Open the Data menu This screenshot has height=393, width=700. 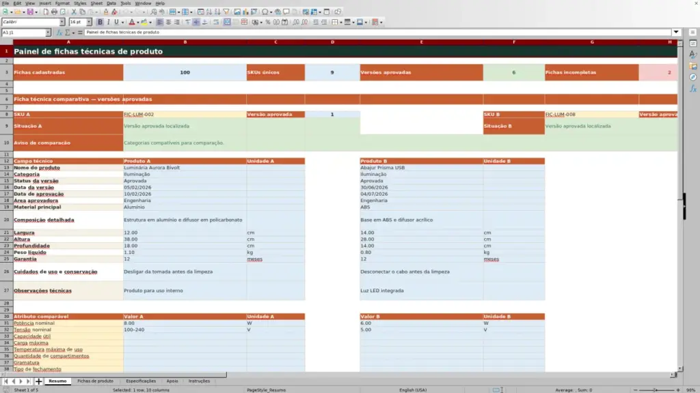point(111,3)
